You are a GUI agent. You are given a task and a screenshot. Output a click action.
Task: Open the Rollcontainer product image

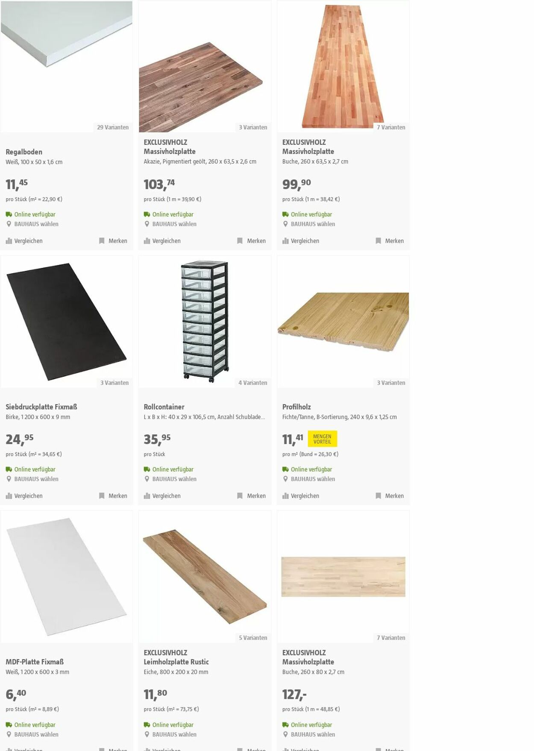tap(205, 322)
